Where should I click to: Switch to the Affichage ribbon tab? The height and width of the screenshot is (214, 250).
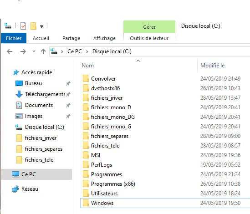(x=104, y=38)
